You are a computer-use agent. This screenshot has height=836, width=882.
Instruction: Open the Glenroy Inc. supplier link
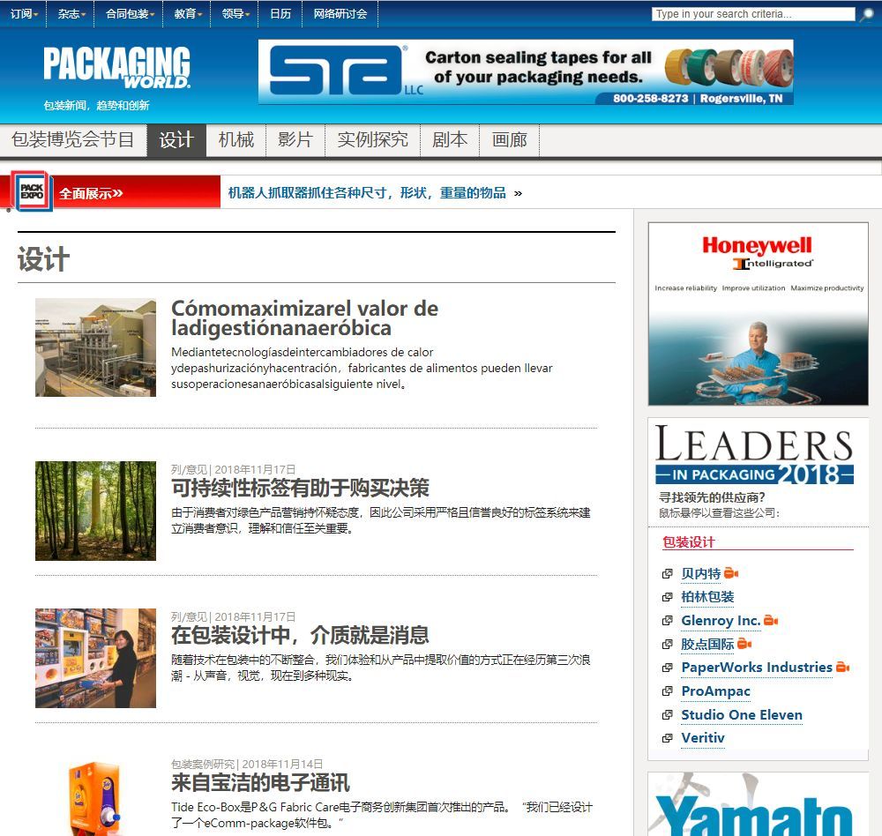tap(721, 621)
